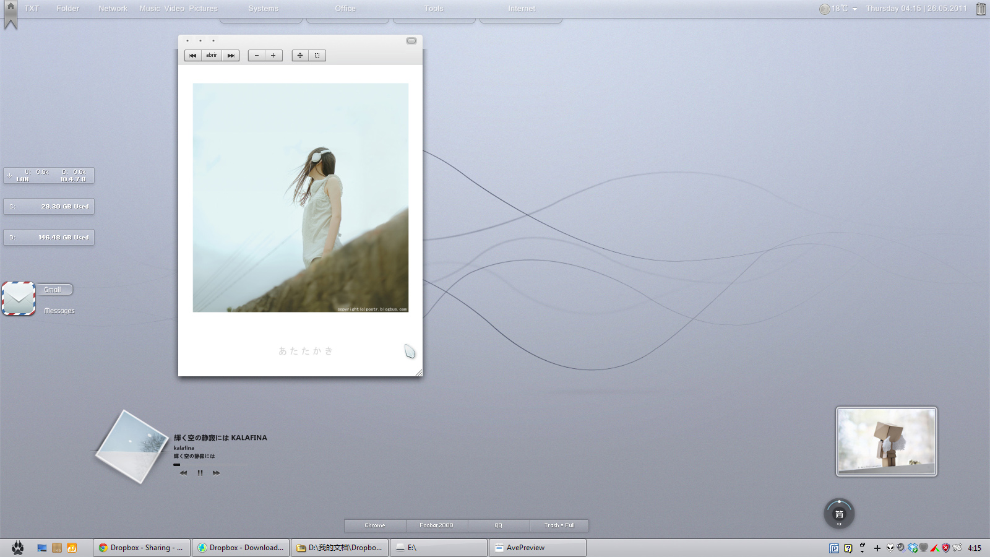Open the Internet menu in top bar
The image size is (990, 557).
click(522, 9)
